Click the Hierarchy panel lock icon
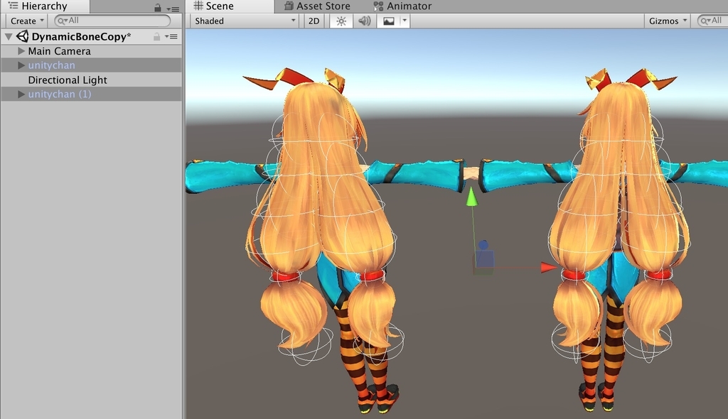 [x=158, y=8]
